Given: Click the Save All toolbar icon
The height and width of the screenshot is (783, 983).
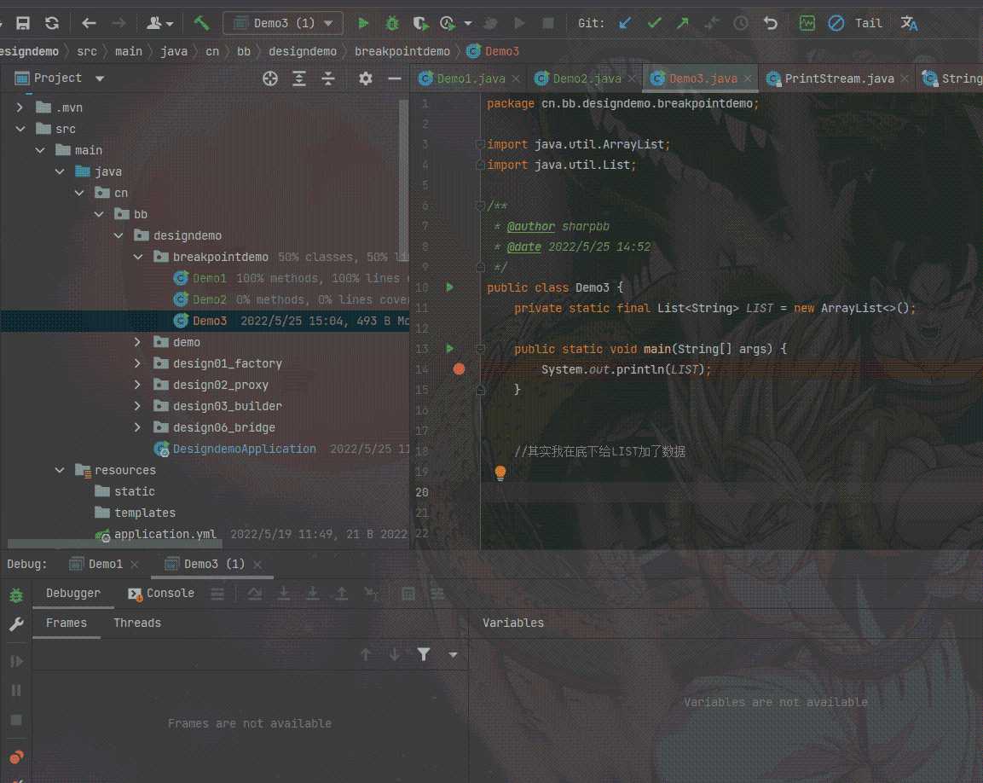Looking at the screenshot, I should 22,23.
